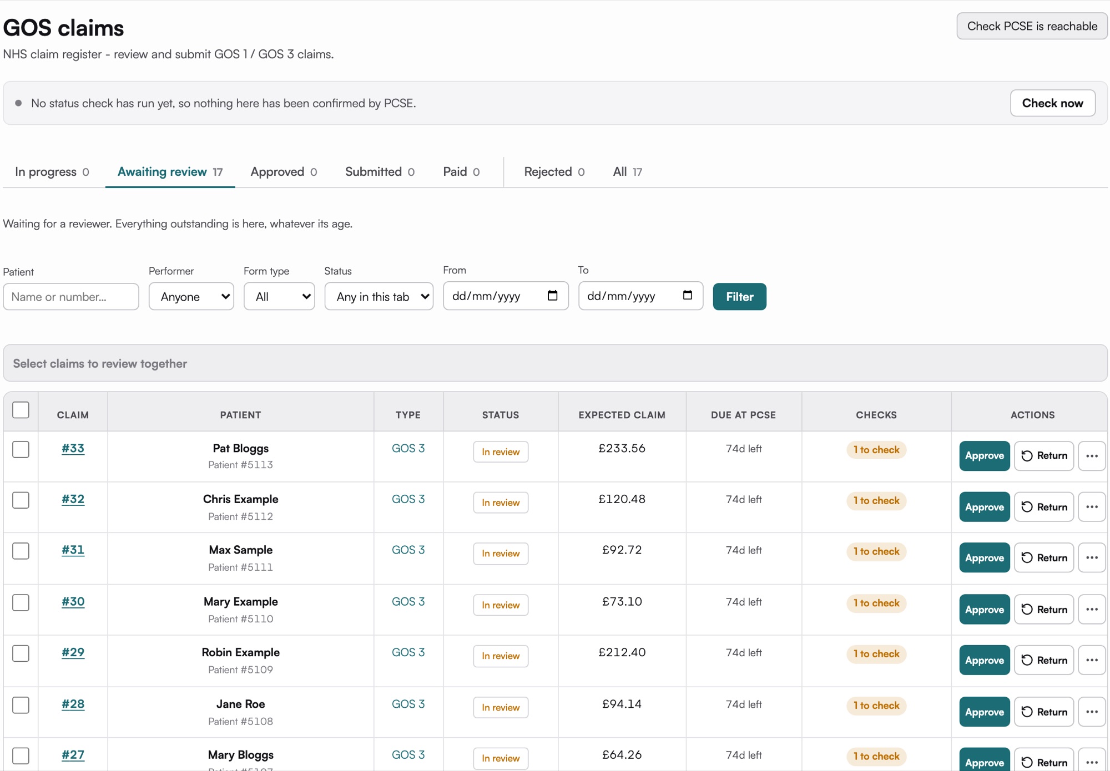The height and width of the screenshot is (771, 1110).
Task: Open calendar picker in To date field
Action: pyautogui.click(x=687, y=296)
